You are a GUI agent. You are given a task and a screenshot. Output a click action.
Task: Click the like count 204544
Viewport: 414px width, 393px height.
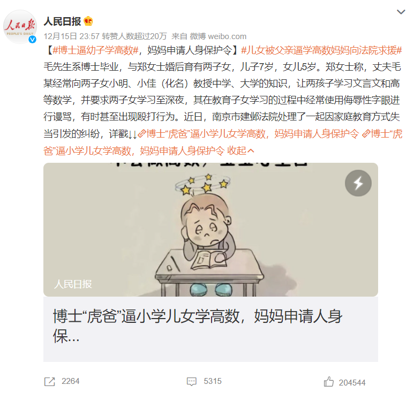[352, 383]
